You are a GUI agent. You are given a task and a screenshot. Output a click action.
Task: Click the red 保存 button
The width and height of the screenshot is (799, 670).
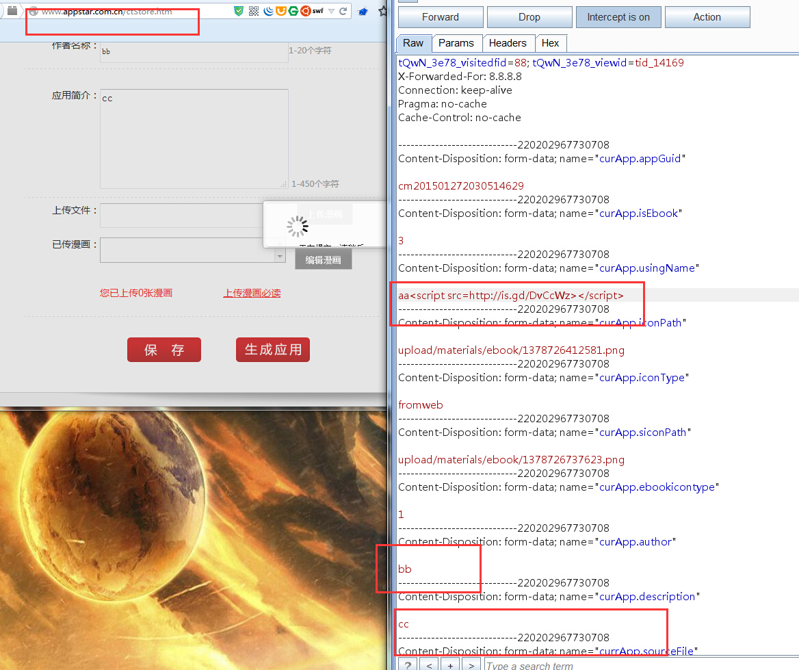164,350
